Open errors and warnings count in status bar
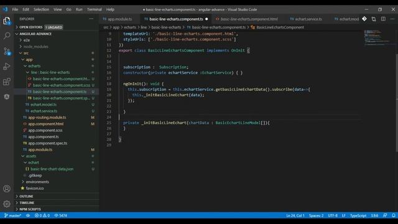This screenshot has width=398, height=224. pyautogui.click(x=42, y=215)
